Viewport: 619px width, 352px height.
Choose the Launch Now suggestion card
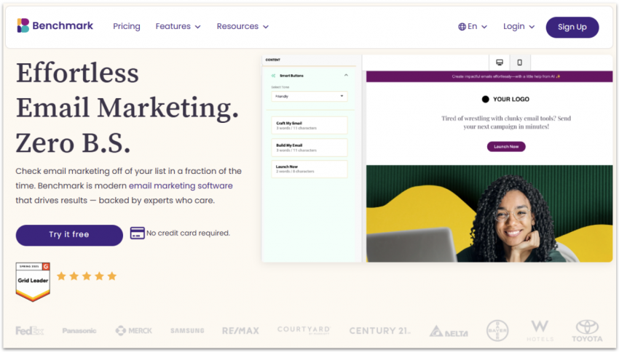[309, 169]
